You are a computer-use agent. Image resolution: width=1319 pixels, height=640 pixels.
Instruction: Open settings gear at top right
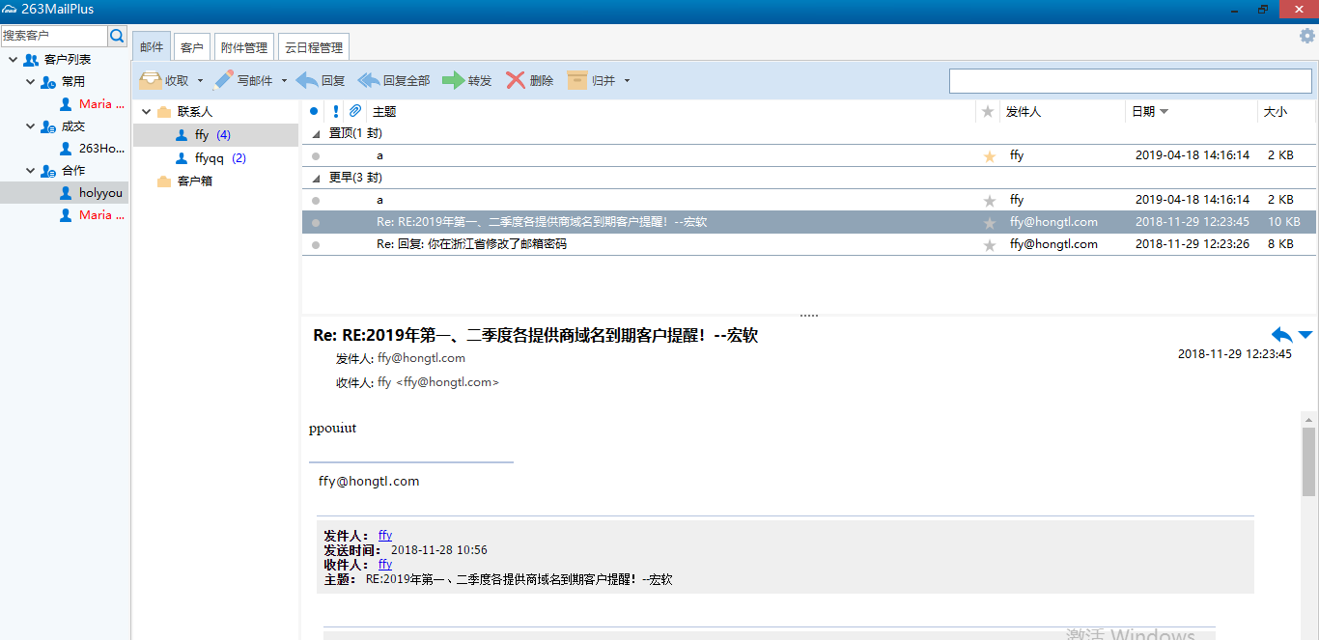click(1307, 37)
